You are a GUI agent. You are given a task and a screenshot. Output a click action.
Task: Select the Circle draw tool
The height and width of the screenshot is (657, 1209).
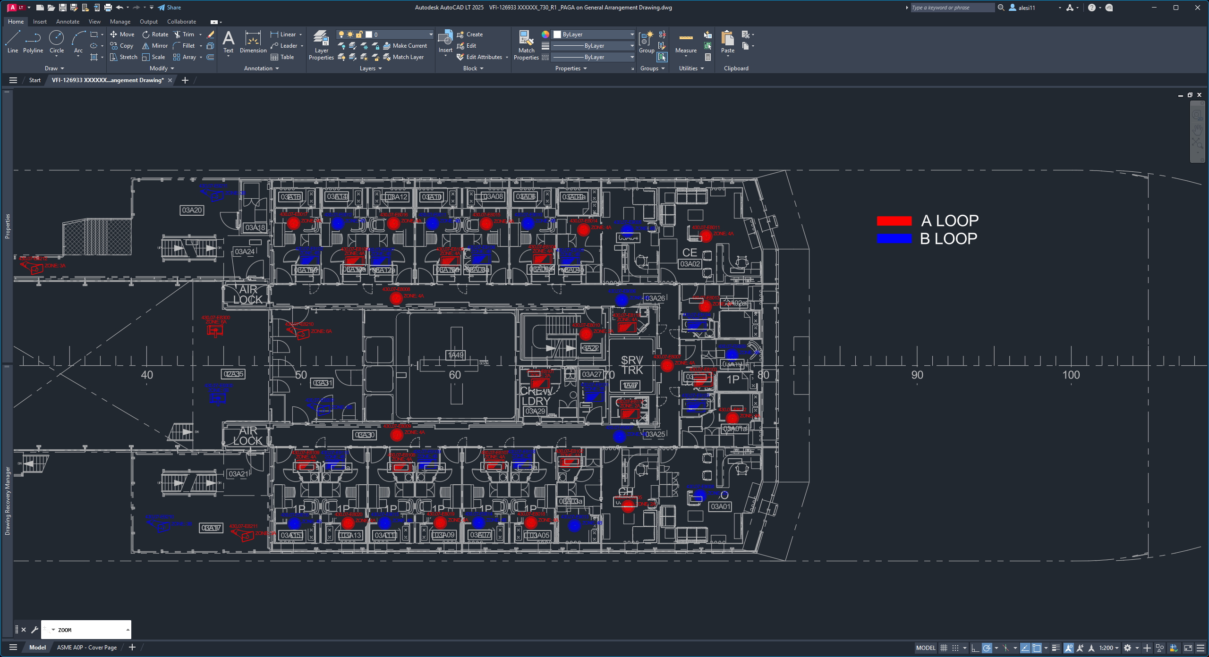tap(56, 41)
